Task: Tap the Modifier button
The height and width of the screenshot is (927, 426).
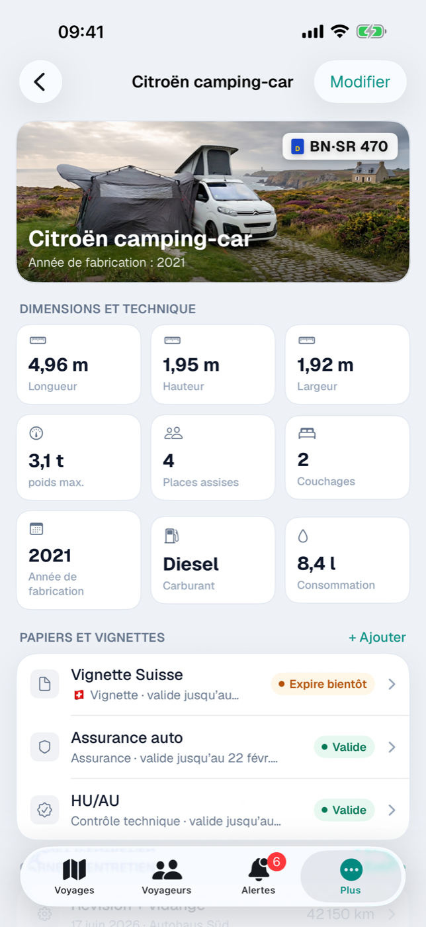Action: tap(360, 81)
